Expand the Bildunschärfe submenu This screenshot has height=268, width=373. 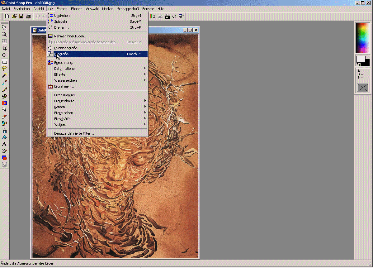97,101
